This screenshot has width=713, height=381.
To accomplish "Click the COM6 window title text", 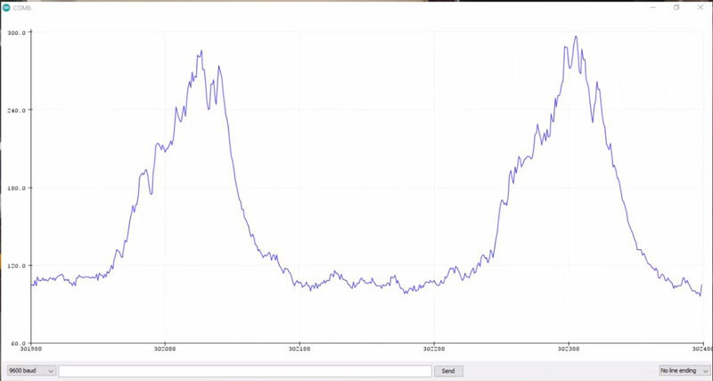I will pyautogui.click(x=23, y=7).
